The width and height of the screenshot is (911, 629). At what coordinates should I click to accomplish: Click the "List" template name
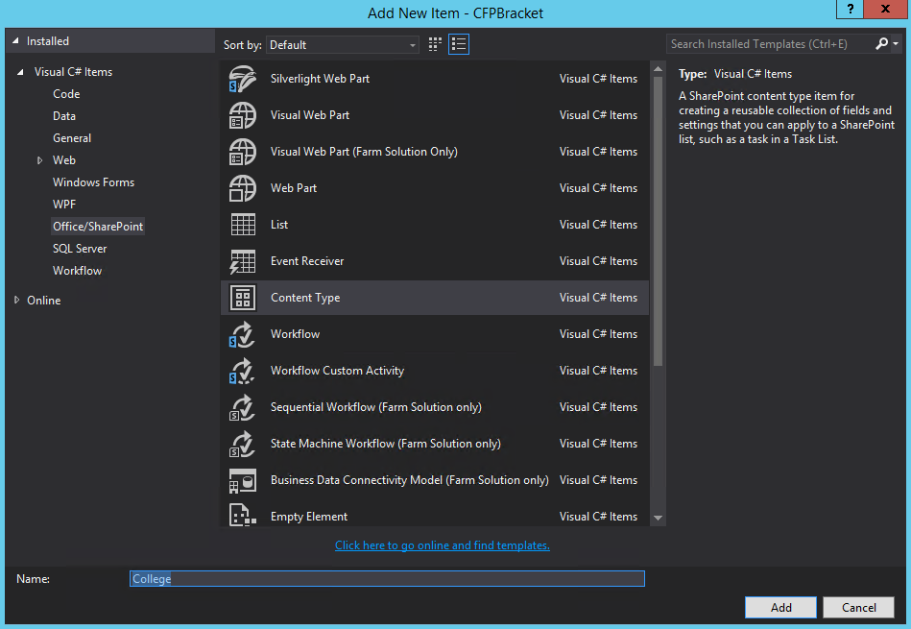click(x=279, y=225)
